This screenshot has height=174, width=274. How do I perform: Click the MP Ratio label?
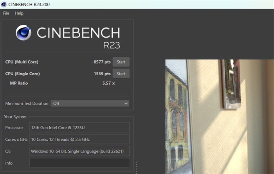(x=19, y=83)
